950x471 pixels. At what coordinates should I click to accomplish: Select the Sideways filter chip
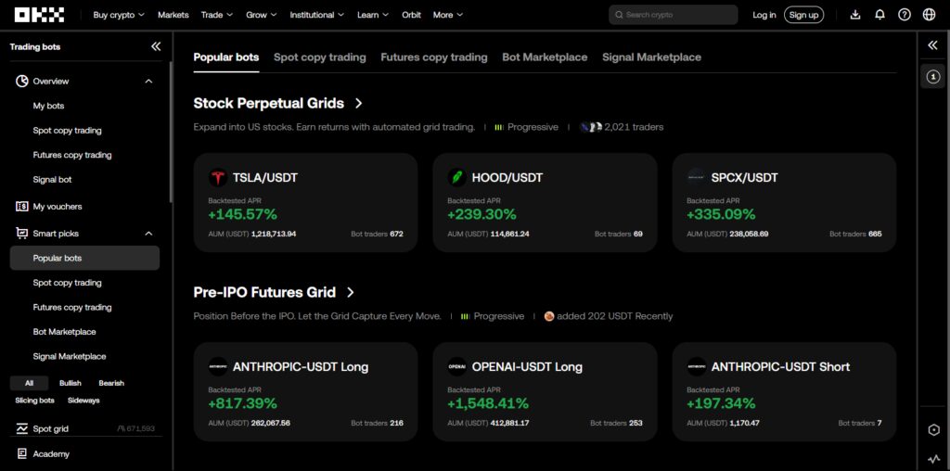pos(83,401)
